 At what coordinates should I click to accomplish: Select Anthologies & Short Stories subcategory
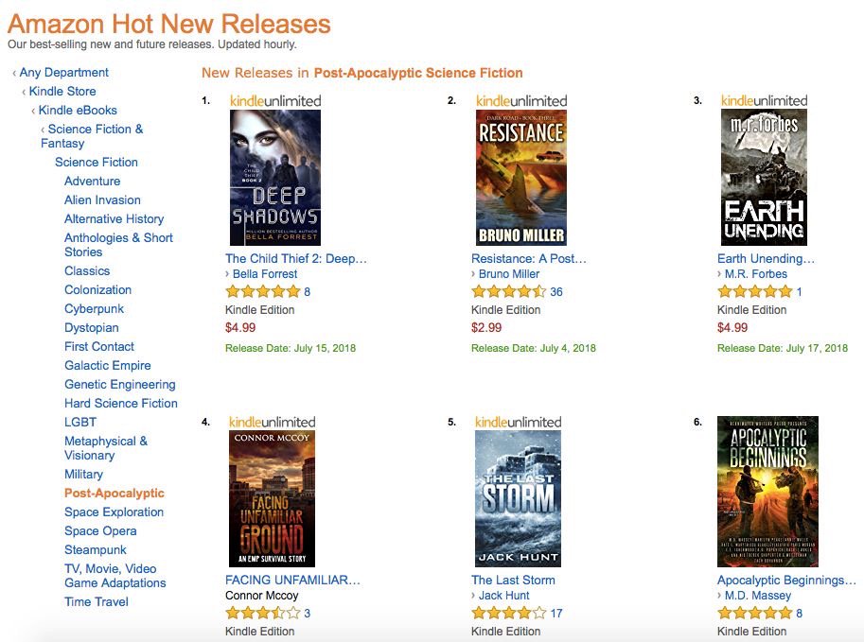[118, 245]
